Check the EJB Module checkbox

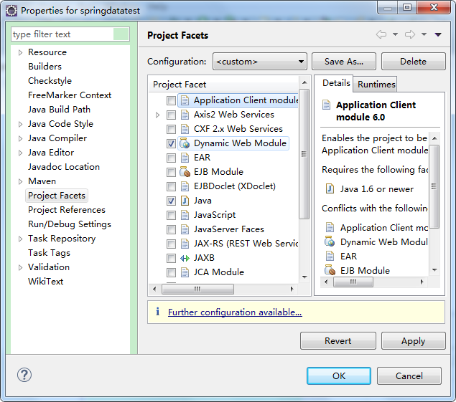171,172
